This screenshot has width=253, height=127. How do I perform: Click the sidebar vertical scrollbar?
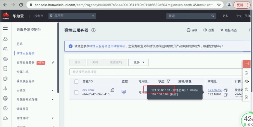[58, 58]
